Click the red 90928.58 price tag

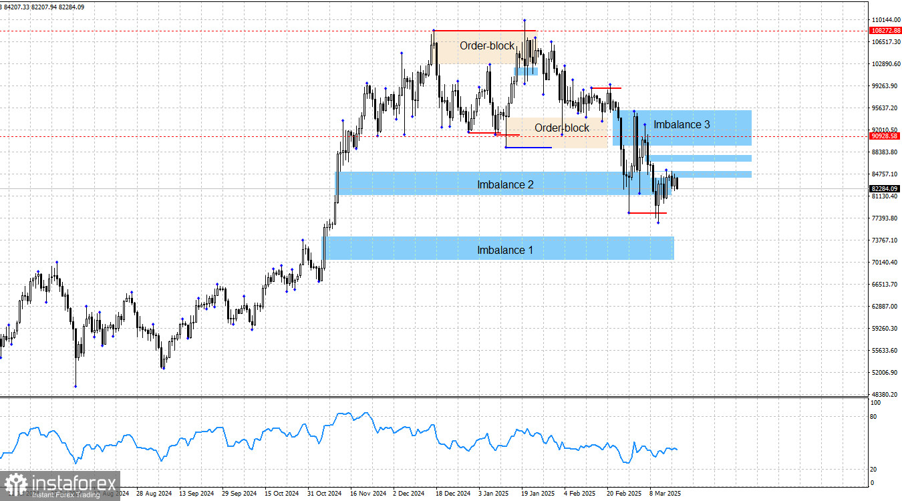click(x=885, y=136)
